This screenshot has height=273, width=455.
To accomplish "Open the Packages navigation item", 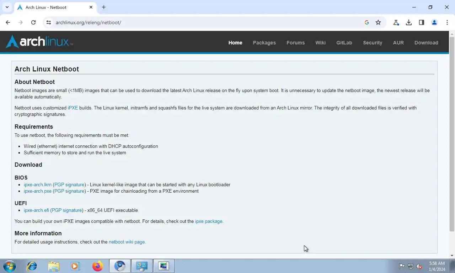I will click(x=264, y=43).
